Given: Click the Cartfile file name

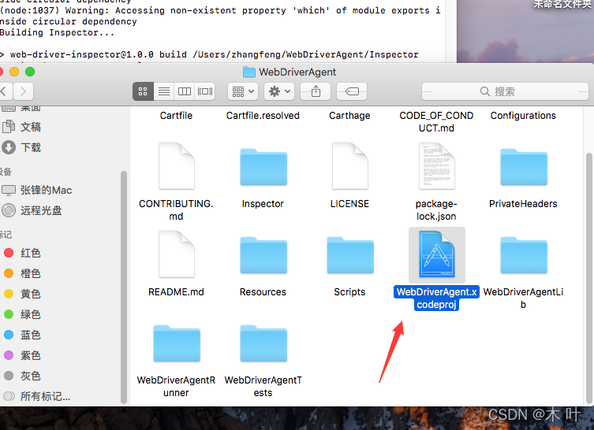Looking at the screenshot, I should point(176,115).
